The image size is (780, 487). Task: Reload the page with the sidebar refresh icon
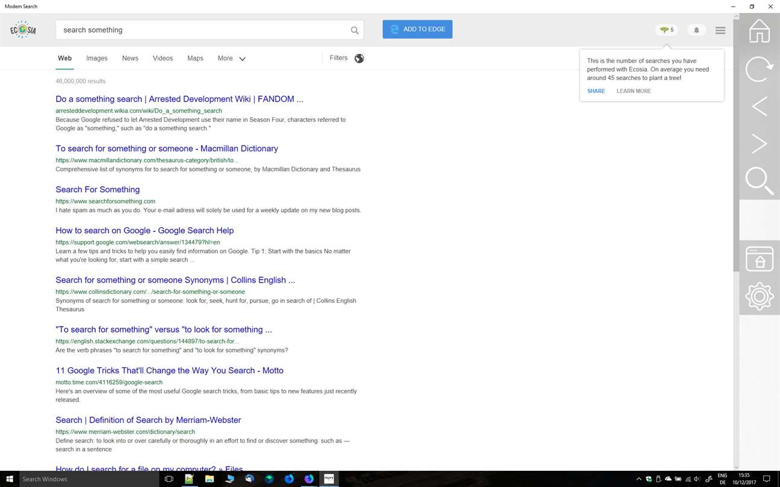tap(760, 69)
